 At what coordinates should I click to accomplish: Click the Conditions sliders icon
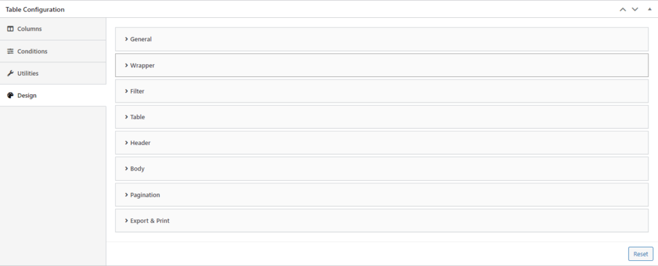[x=10, y=51]
